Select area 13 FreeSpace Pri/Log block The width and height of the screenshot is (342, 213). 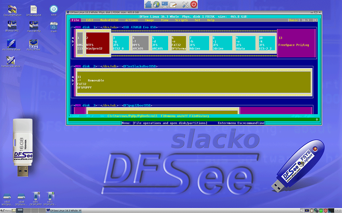click(296, 43)
